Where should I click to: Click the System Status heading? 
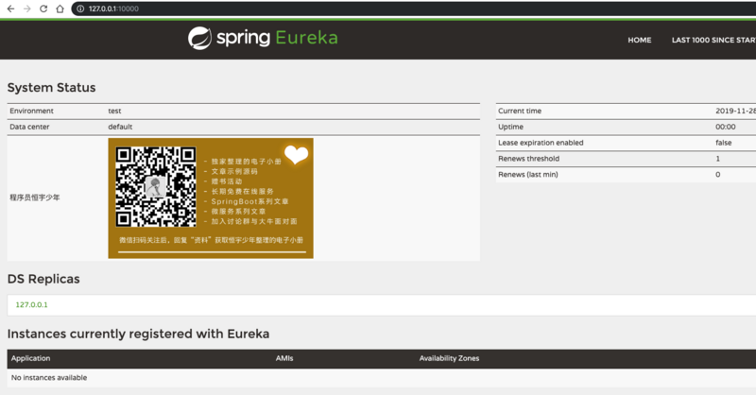click(x=51, y=87)
